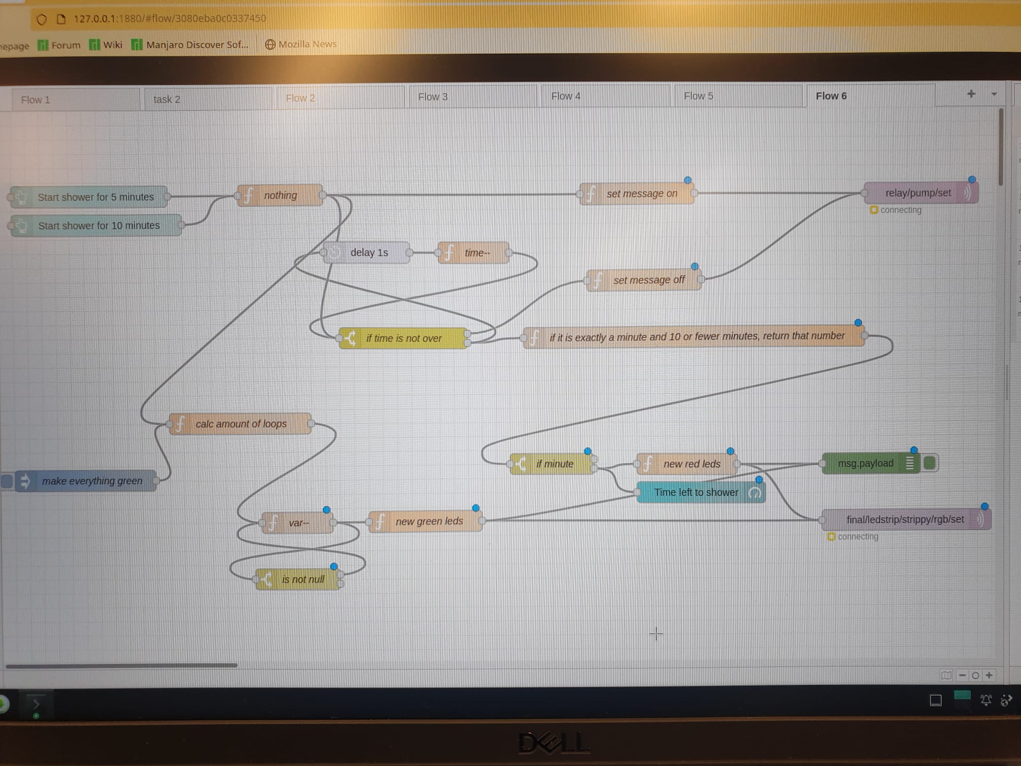
Task: Select the if time is not over switch node
Action: [404, 338]
